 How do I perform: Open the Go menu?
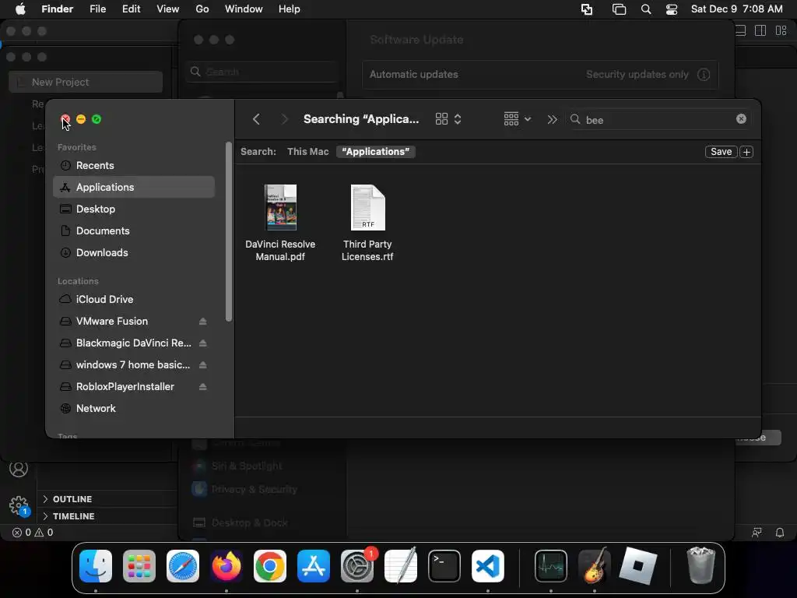[x=202, y=9]
